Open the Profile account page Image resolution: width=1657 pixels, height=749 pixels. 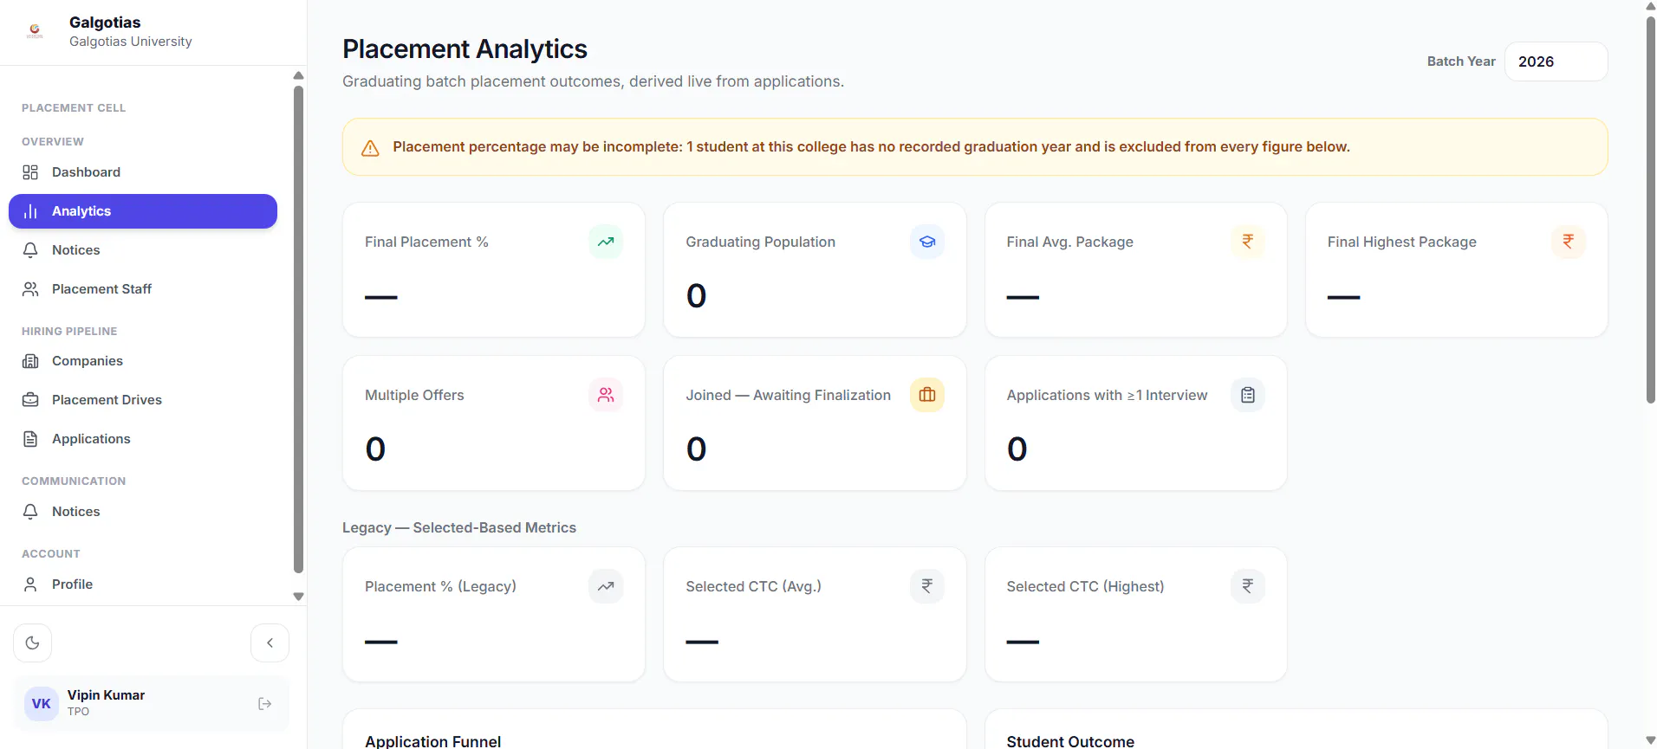point(143,584)
